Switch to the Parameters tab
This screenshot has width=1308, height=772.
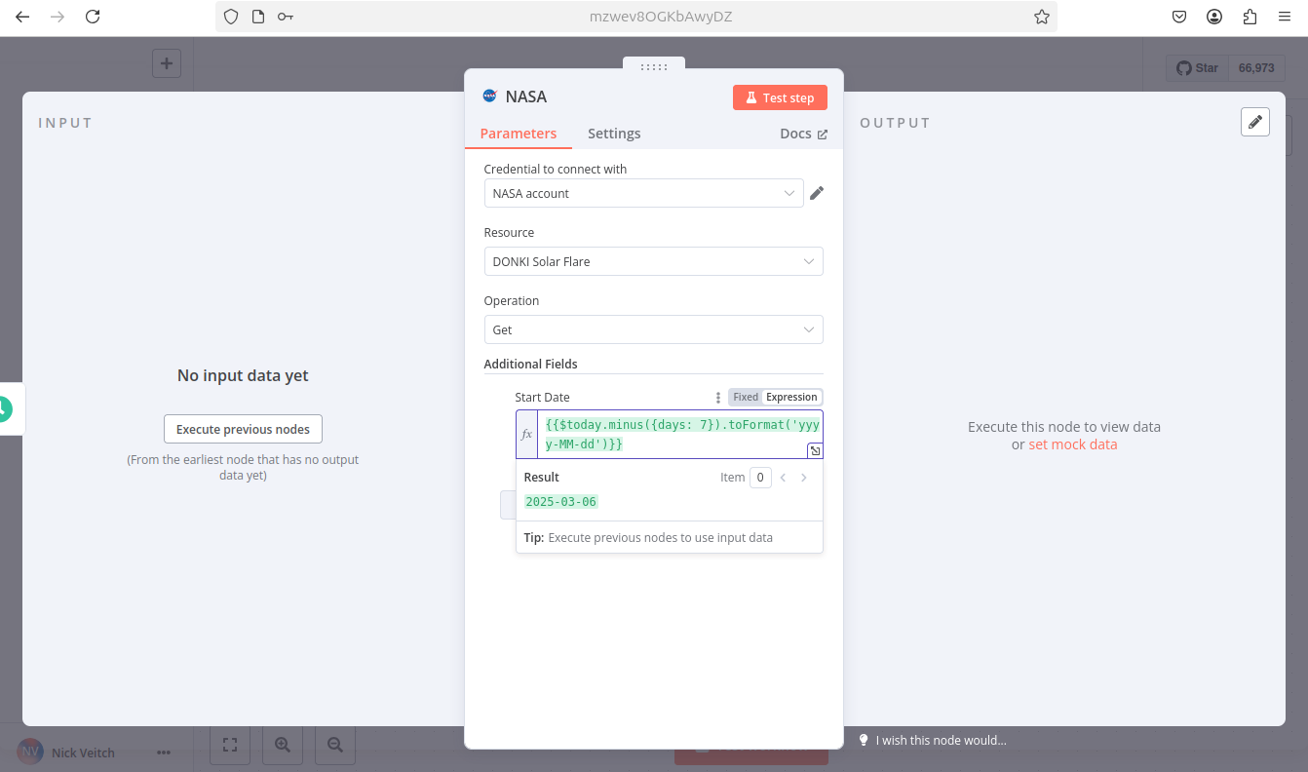click(519, 134)
